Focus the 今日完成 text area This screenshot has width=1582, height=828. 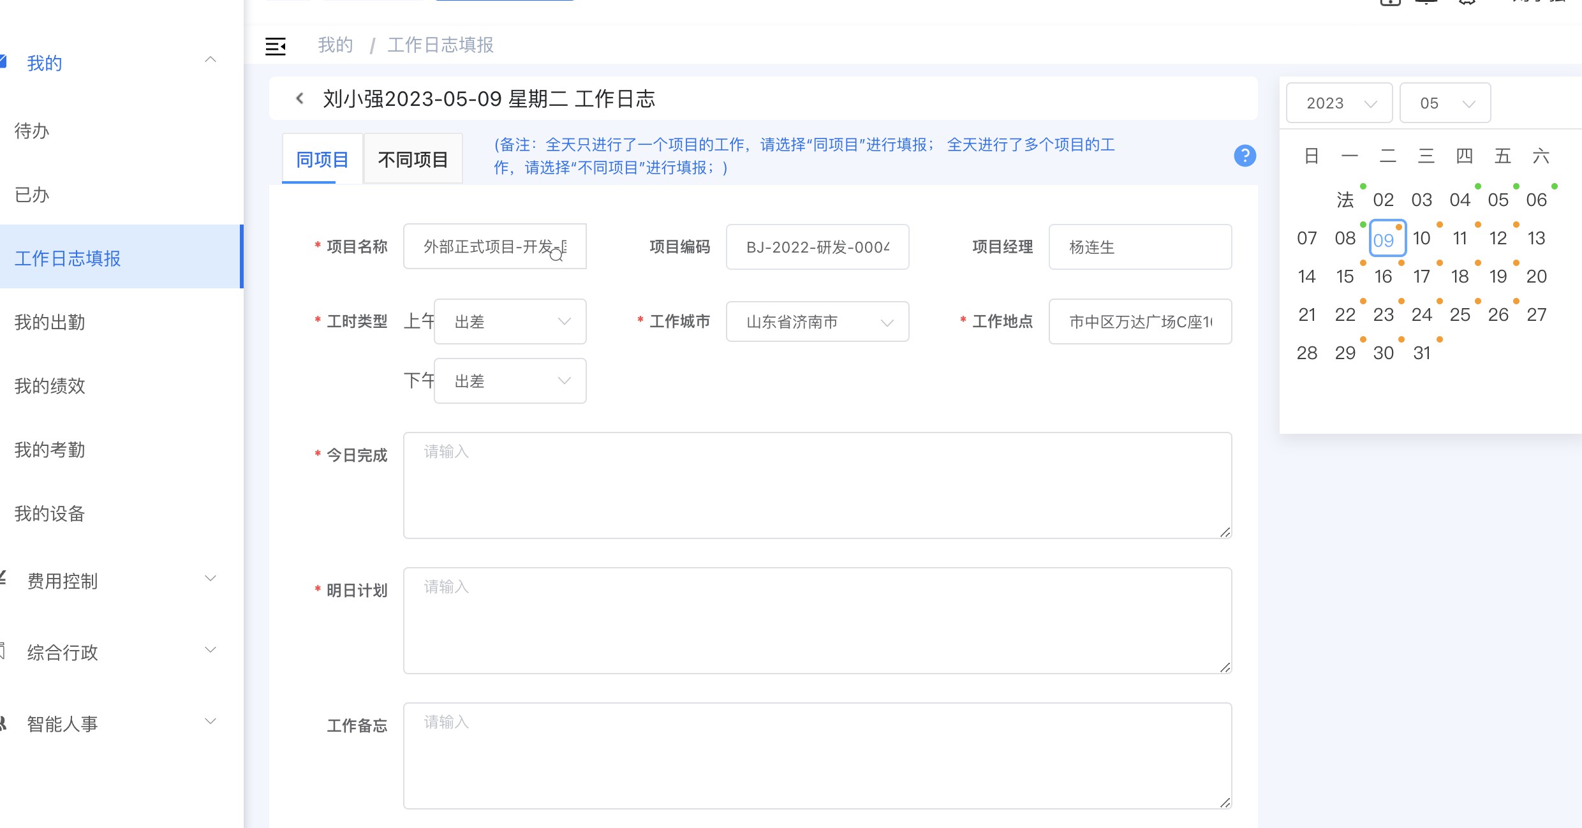[818, 485]
